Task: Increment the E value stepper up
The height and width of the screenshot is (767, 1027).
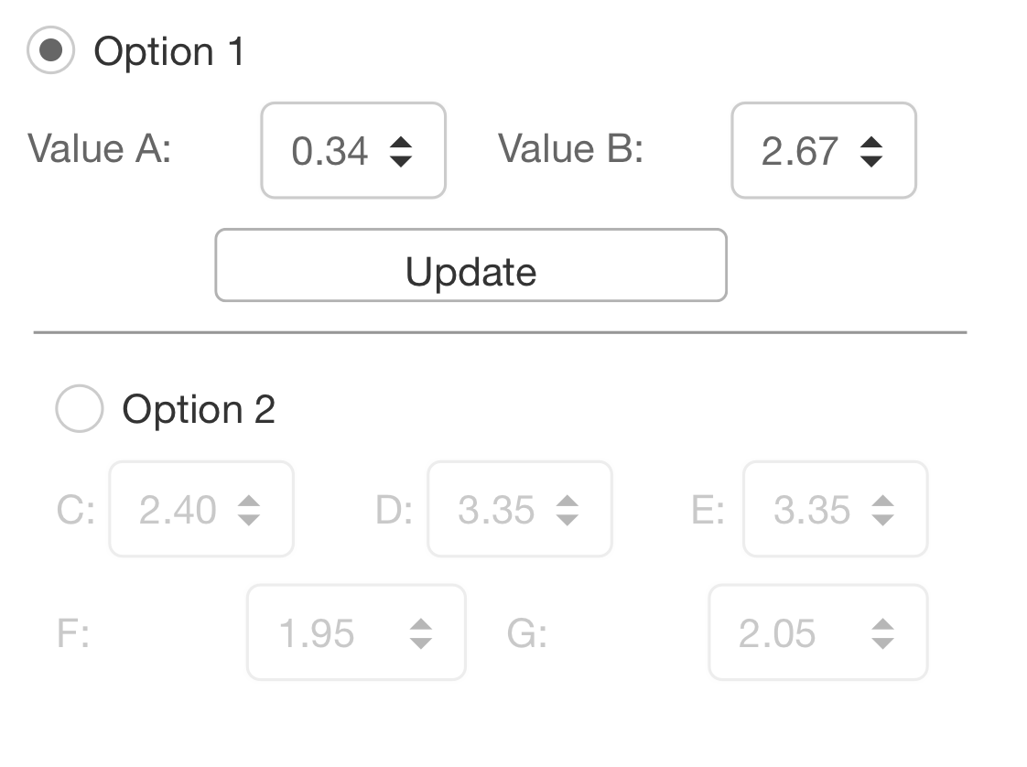Action: pos(882,502)
